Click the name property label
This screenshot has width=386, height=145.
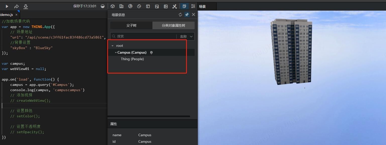tap(117, 135)
